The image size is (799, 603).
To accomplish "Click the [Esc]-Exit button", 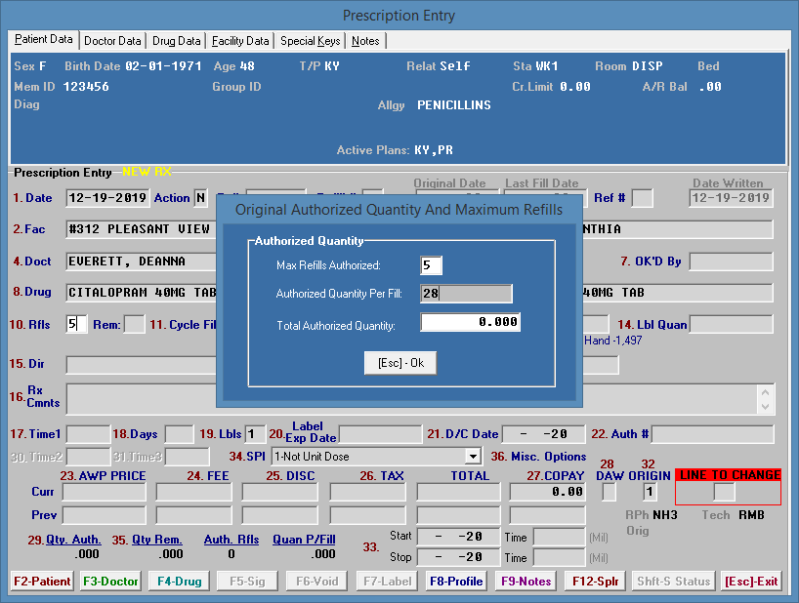I will (751, 582).
